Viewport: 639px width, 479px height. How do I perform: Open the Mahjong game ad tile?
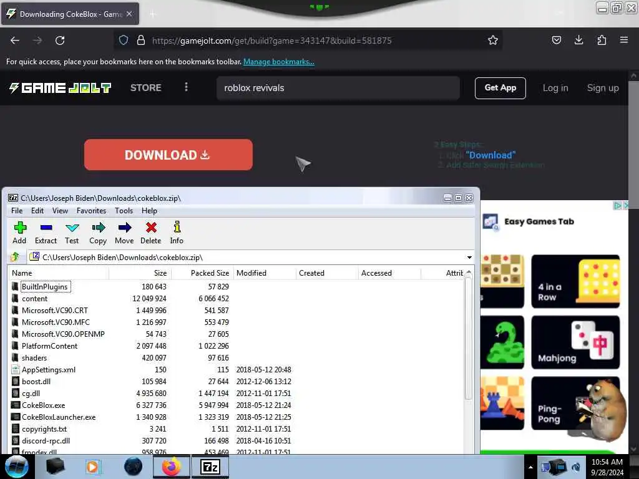(575, 342)
